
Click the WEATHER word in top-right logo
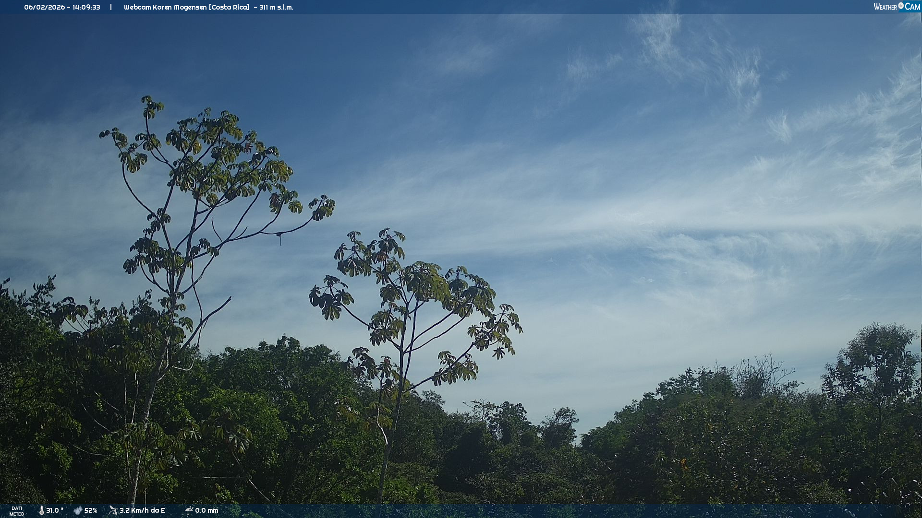tap(885, 7)
